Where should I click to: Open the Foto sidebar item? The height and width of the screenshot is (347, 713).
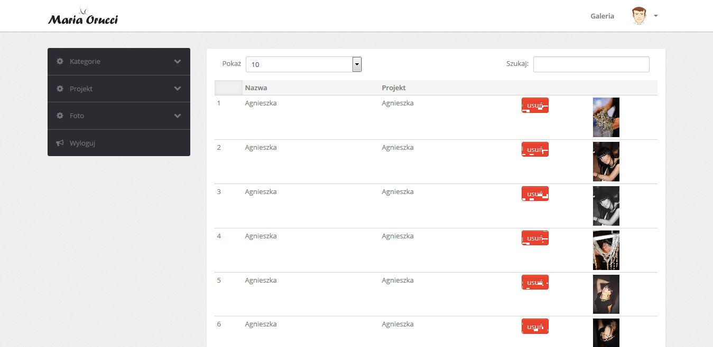119,115
